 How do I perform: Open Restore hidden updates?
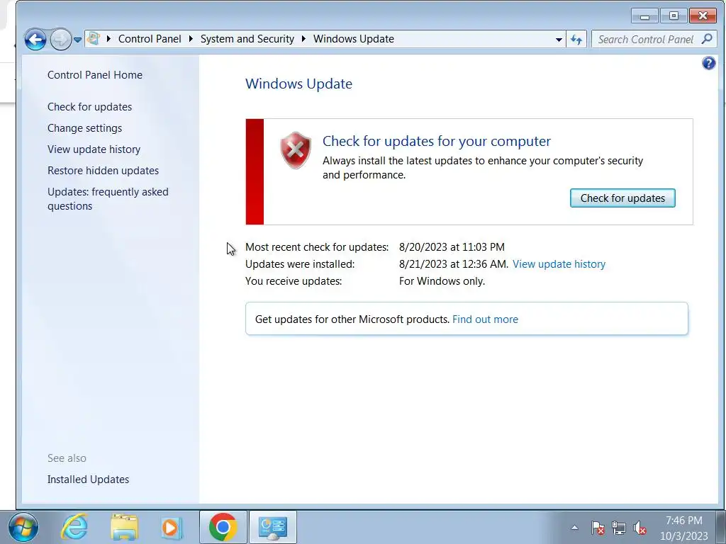(x=103, y=171)
